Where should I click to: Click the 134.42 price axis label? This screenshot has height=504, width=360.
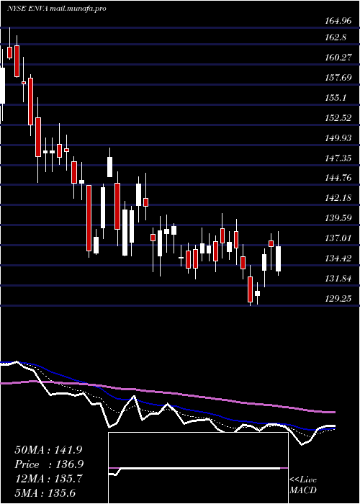338,258
